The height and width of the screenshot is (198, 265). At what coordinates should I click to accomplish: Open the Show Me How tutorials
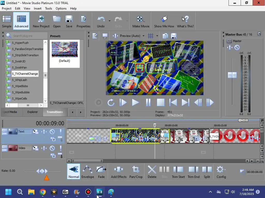(164, 21)
